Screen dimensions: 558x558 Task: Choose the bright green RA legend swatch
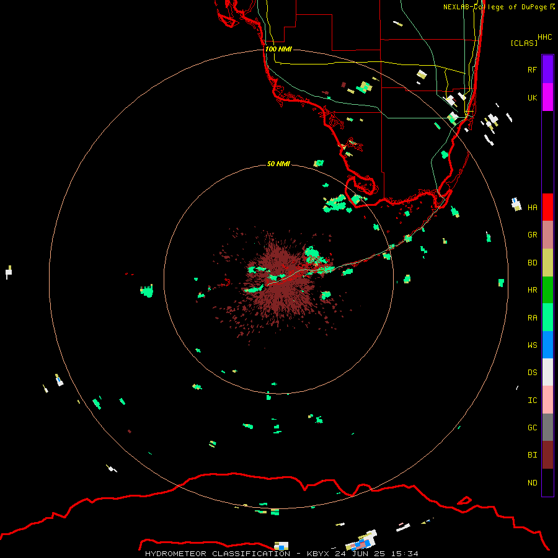547,317
